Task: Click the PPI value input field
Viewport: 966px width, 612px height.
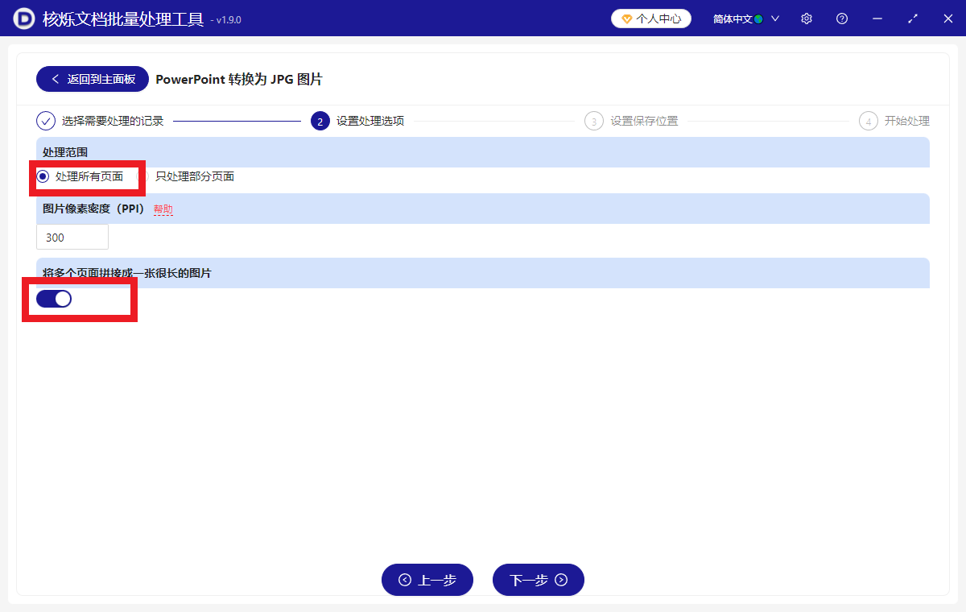Action: point(72,236)
